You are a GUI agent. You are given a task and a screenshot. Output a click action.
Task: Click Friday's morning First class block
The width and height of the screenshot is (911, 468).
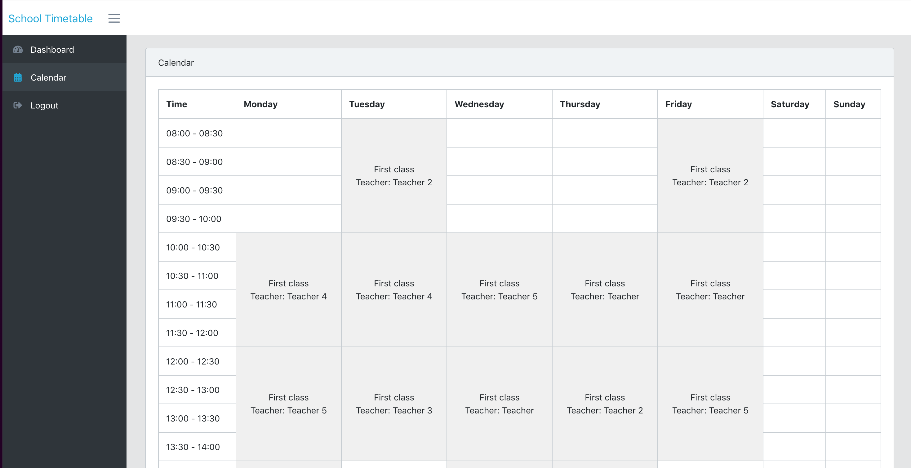710,176
